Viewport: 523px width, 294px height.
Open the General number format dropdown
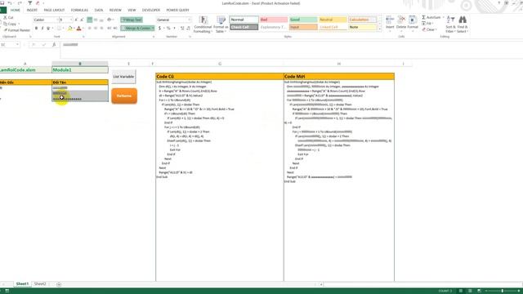pyautogui.click(x=190, y=20)
